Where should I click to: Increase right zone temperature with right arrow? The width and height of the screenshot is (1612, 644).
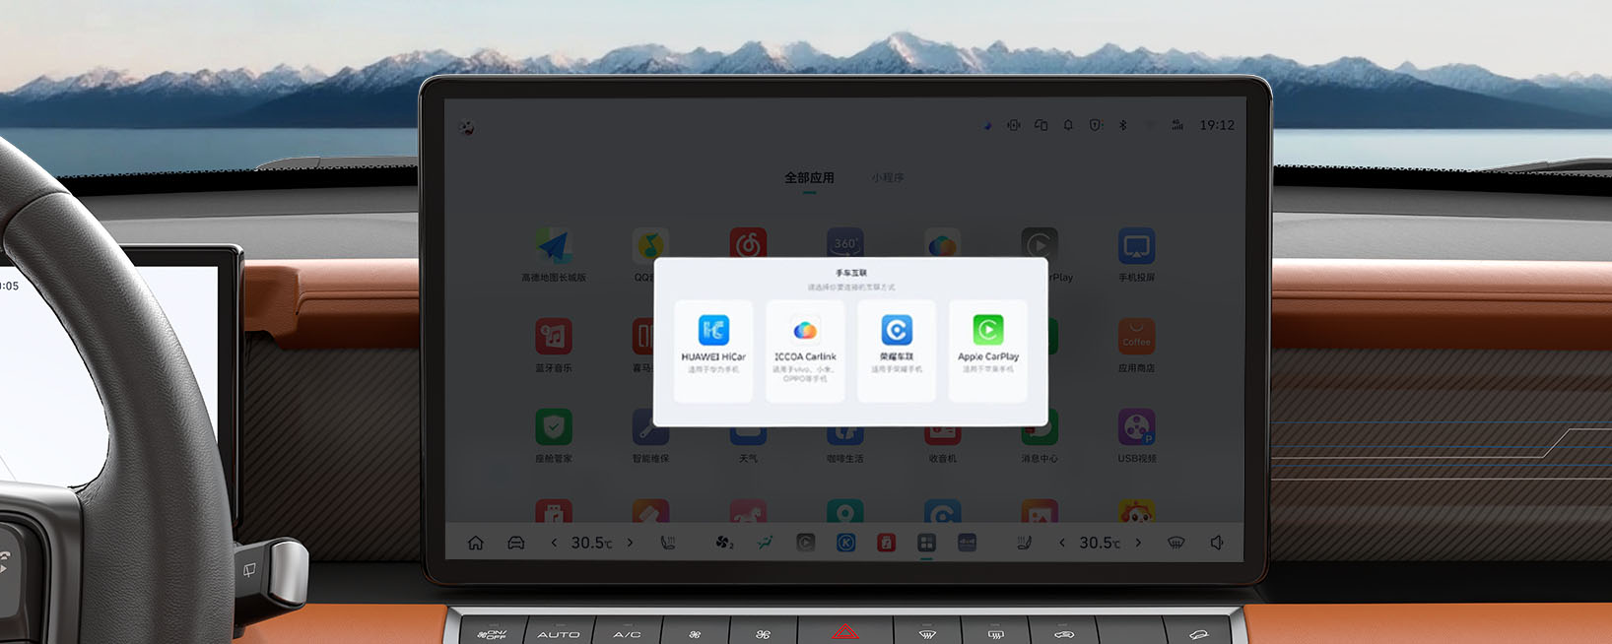(x=1138, y=543)
